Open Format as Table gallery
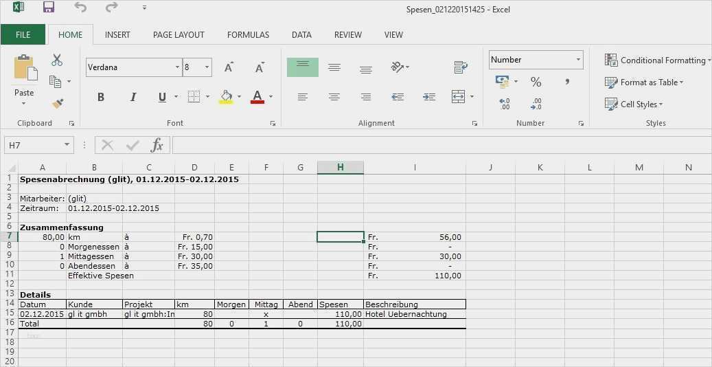712x367 pixels. [644, 82]
